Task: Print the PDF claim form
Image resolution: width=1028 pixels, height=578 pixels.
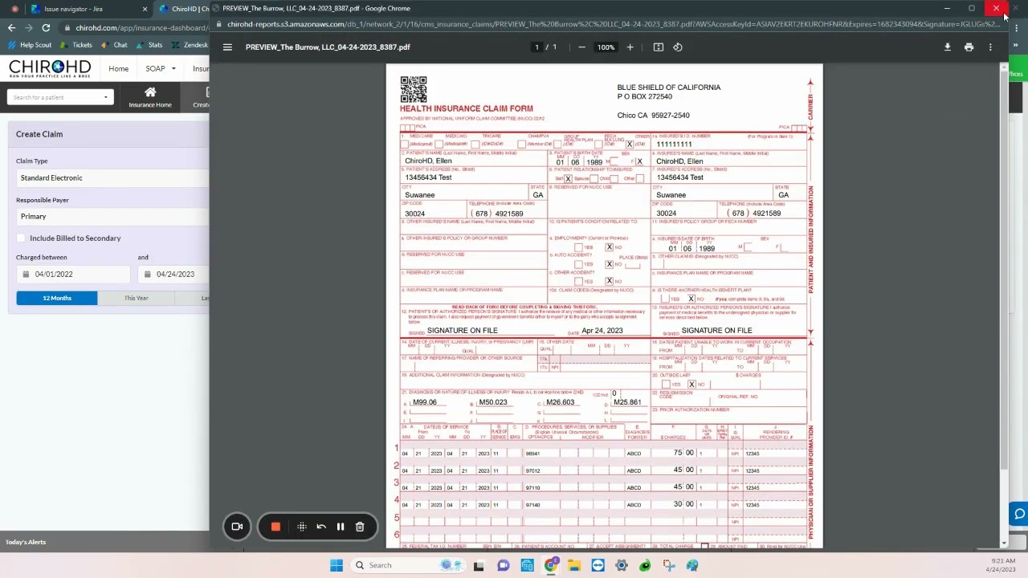Action: pyautogui.click(x=969, y=47)
